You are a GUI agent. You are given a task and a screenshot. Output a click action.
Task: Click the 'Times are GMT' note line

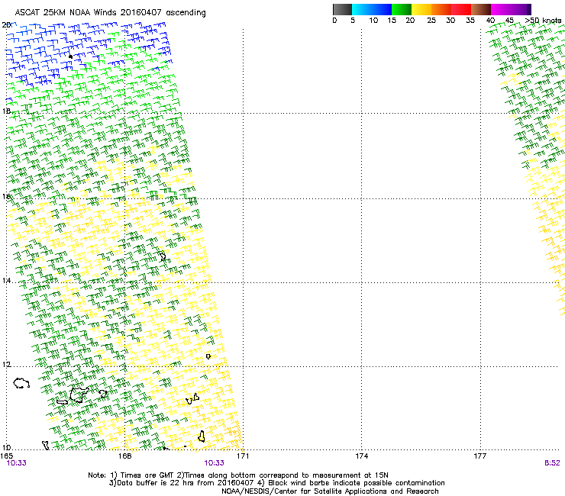[238, 475]
